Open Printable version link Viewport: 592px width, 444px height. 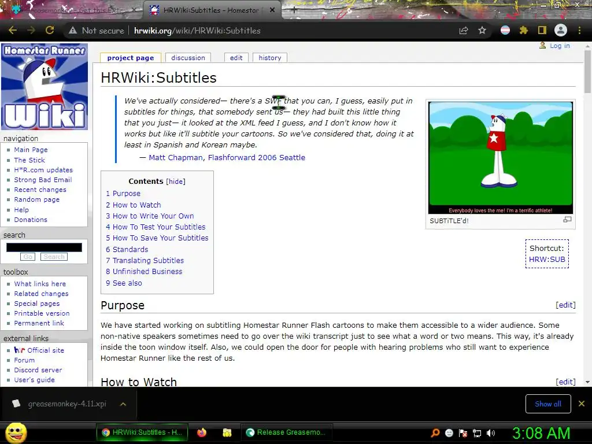coord(42,313)
